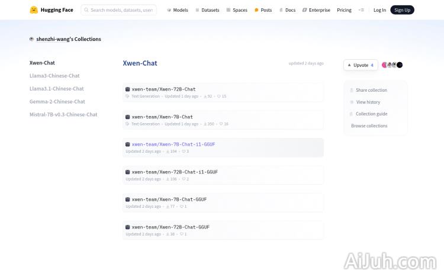Go to Spaces
Image resolution: width=444 pixels, height=277 pixels.
237,10
